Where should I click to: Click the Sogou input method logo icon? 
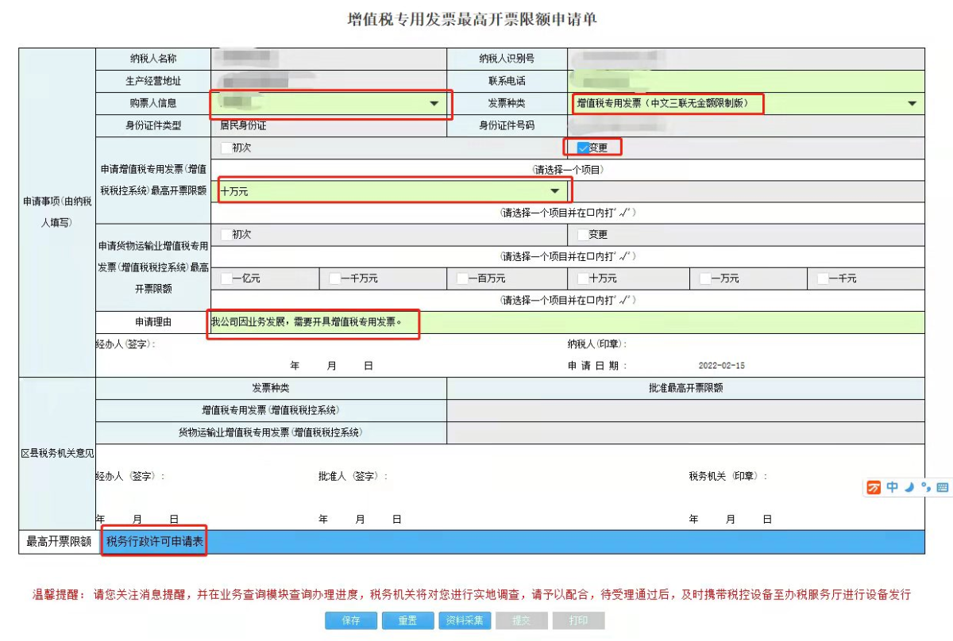point(874,487)
